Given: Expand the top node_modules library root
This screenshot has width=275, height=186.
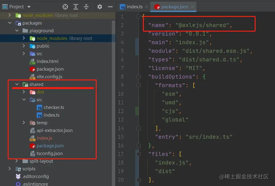Looking at the screenshot, I should [10, 15].
